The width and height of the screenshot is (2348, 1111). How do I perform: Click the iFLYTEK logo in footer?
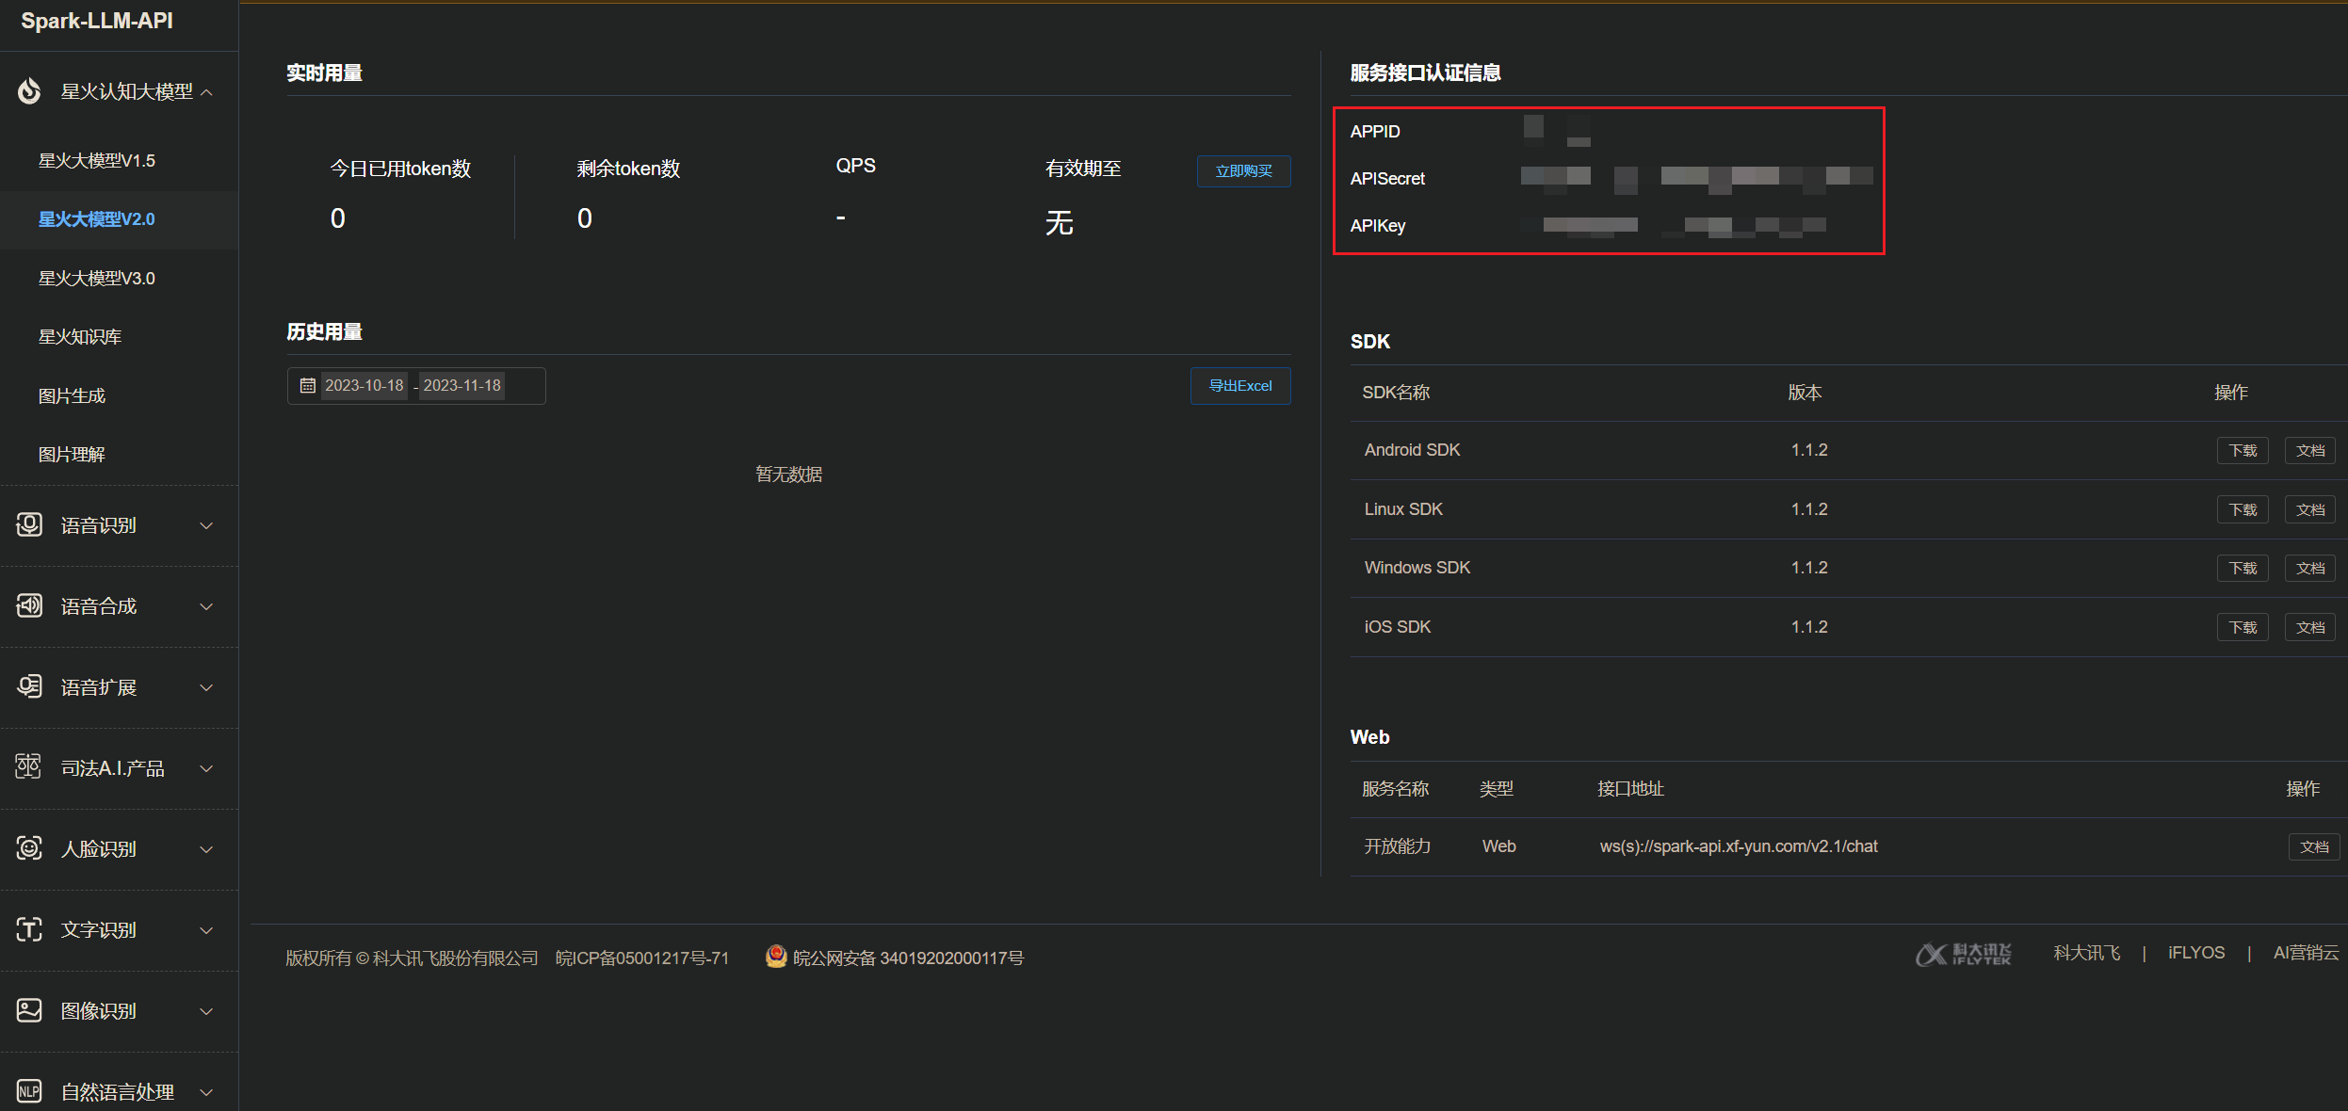pos(1964,954)
